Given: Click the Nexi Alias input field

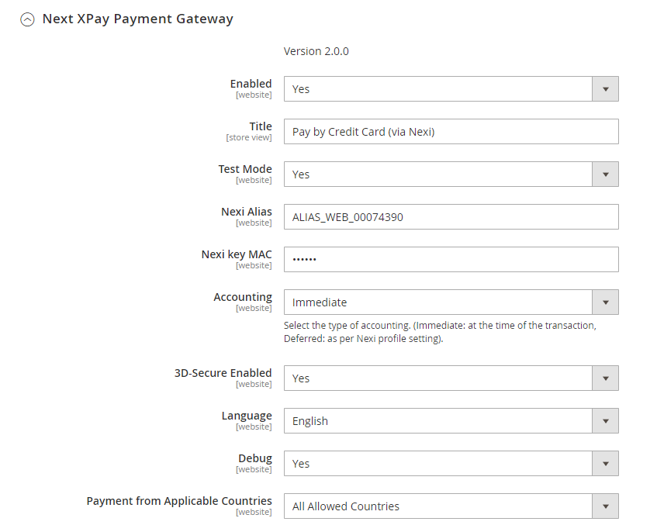Looking at the screenshot, I should 451,217.
